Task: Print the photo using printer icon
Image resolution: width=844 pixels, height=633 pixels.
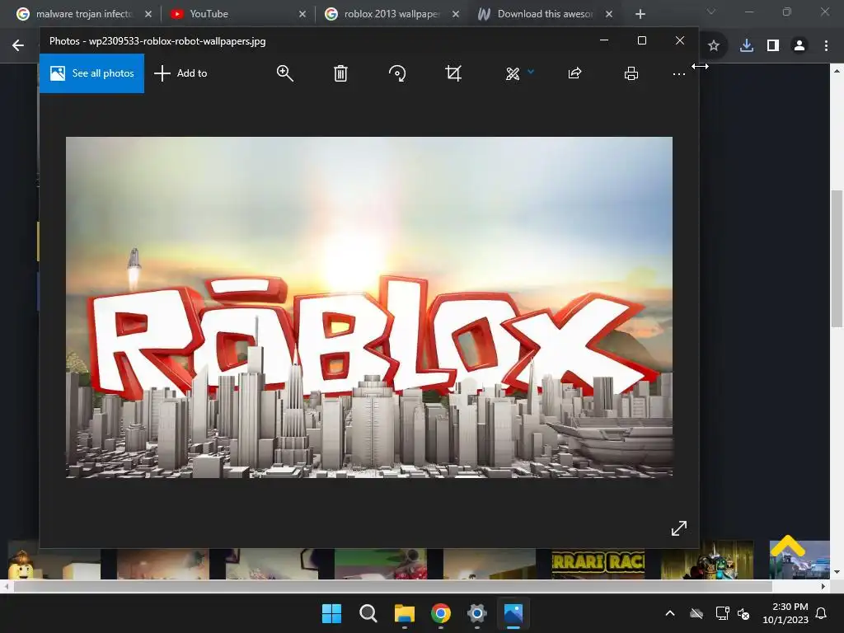Action: 631,73
